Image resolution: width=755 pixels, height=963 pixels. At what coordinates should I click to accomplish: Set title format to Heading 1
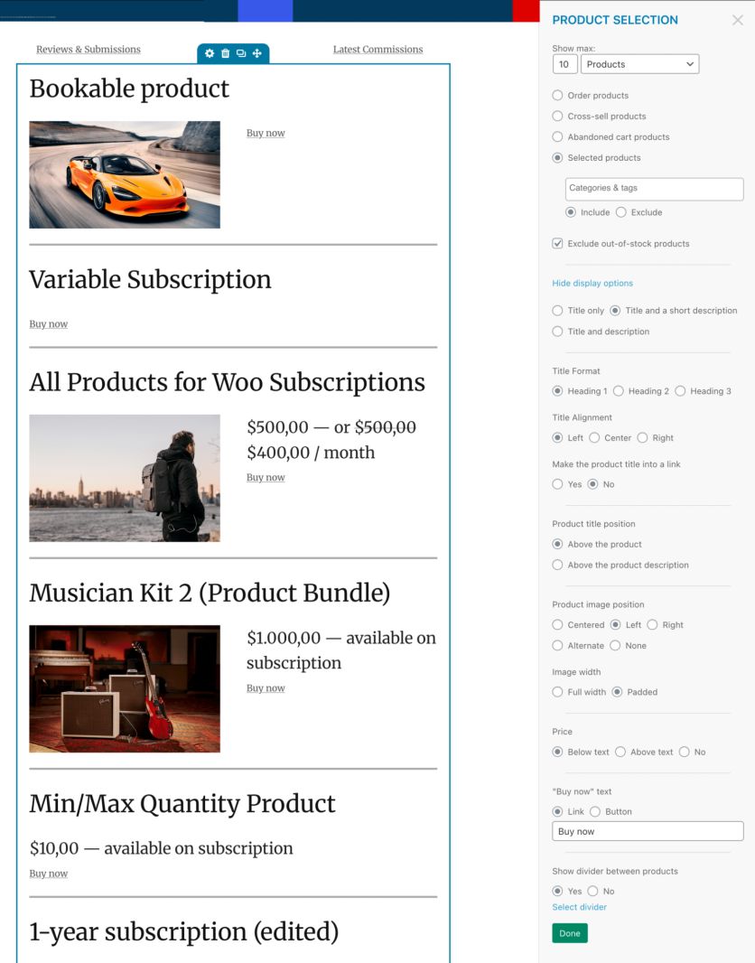click(x=557, y=391)
